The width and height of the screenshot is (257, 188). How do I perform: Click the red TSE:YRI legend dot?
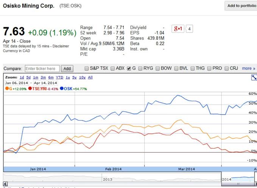tap(30, 88)
